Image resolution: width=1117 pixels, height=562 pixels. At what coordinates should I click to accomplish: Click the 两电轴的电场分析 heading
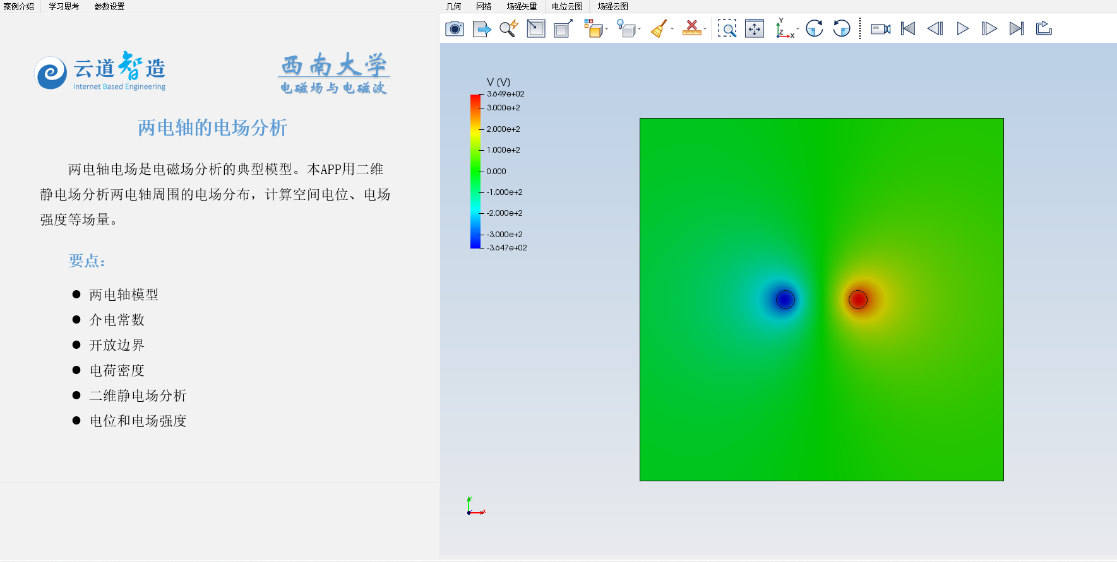213,128
